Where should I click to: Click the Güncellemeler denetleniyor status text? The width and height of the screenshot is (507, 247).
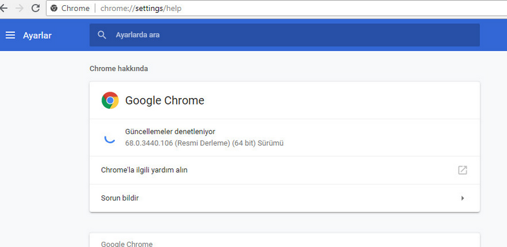click(170, 132)
